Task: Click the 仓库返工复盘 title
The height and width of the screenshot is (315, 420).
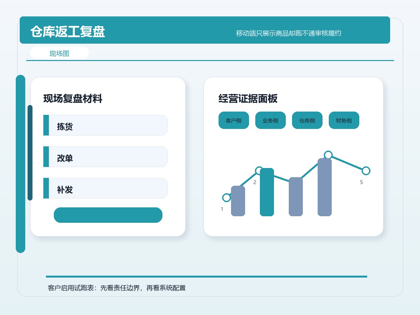Action: pyautogui.click(x=68, y=31)
